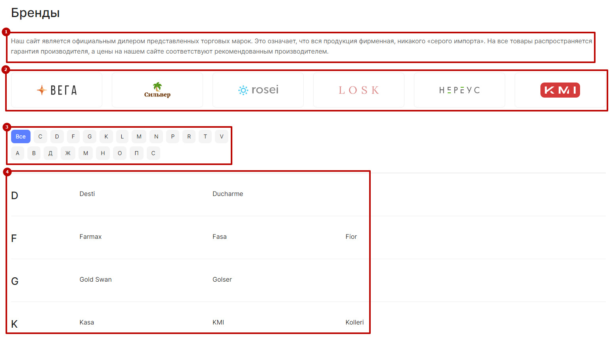Select Cyrillic А filter in second row
Image resolution: width=611 pixels, height=338 pixels.
(17, 153)
